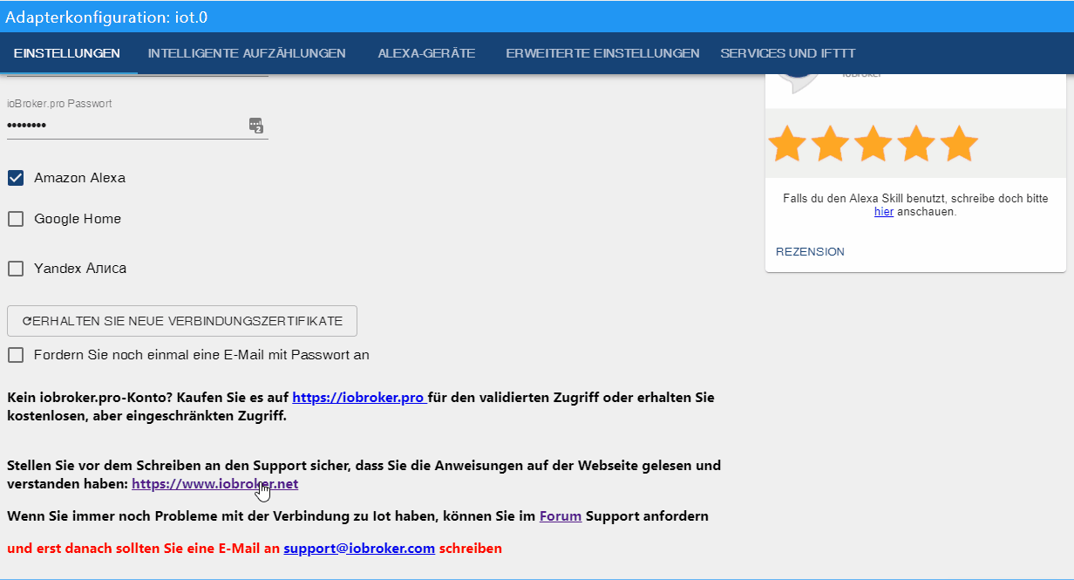Screen dimensions: 1074x580
Task: Click the third rating star
Action: point(873,144)
